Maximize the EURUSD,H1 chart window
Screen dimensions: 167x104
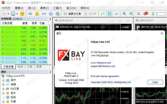120,21
